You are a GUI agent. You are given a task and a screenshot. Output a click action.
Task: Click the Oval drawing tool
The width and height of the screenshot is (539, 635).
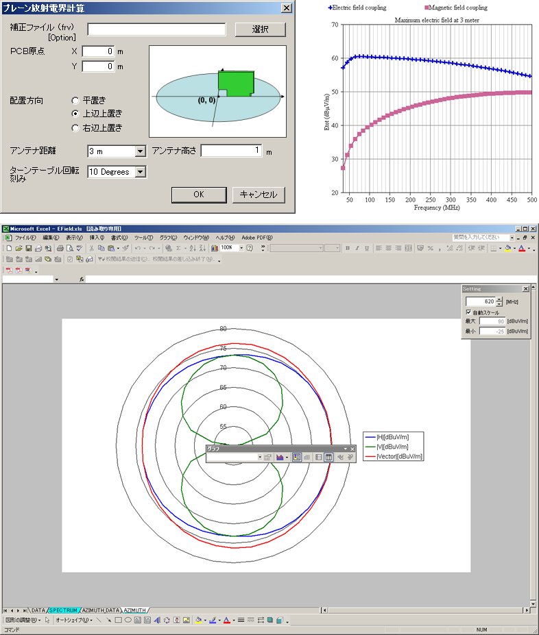(x=128, y=621)
